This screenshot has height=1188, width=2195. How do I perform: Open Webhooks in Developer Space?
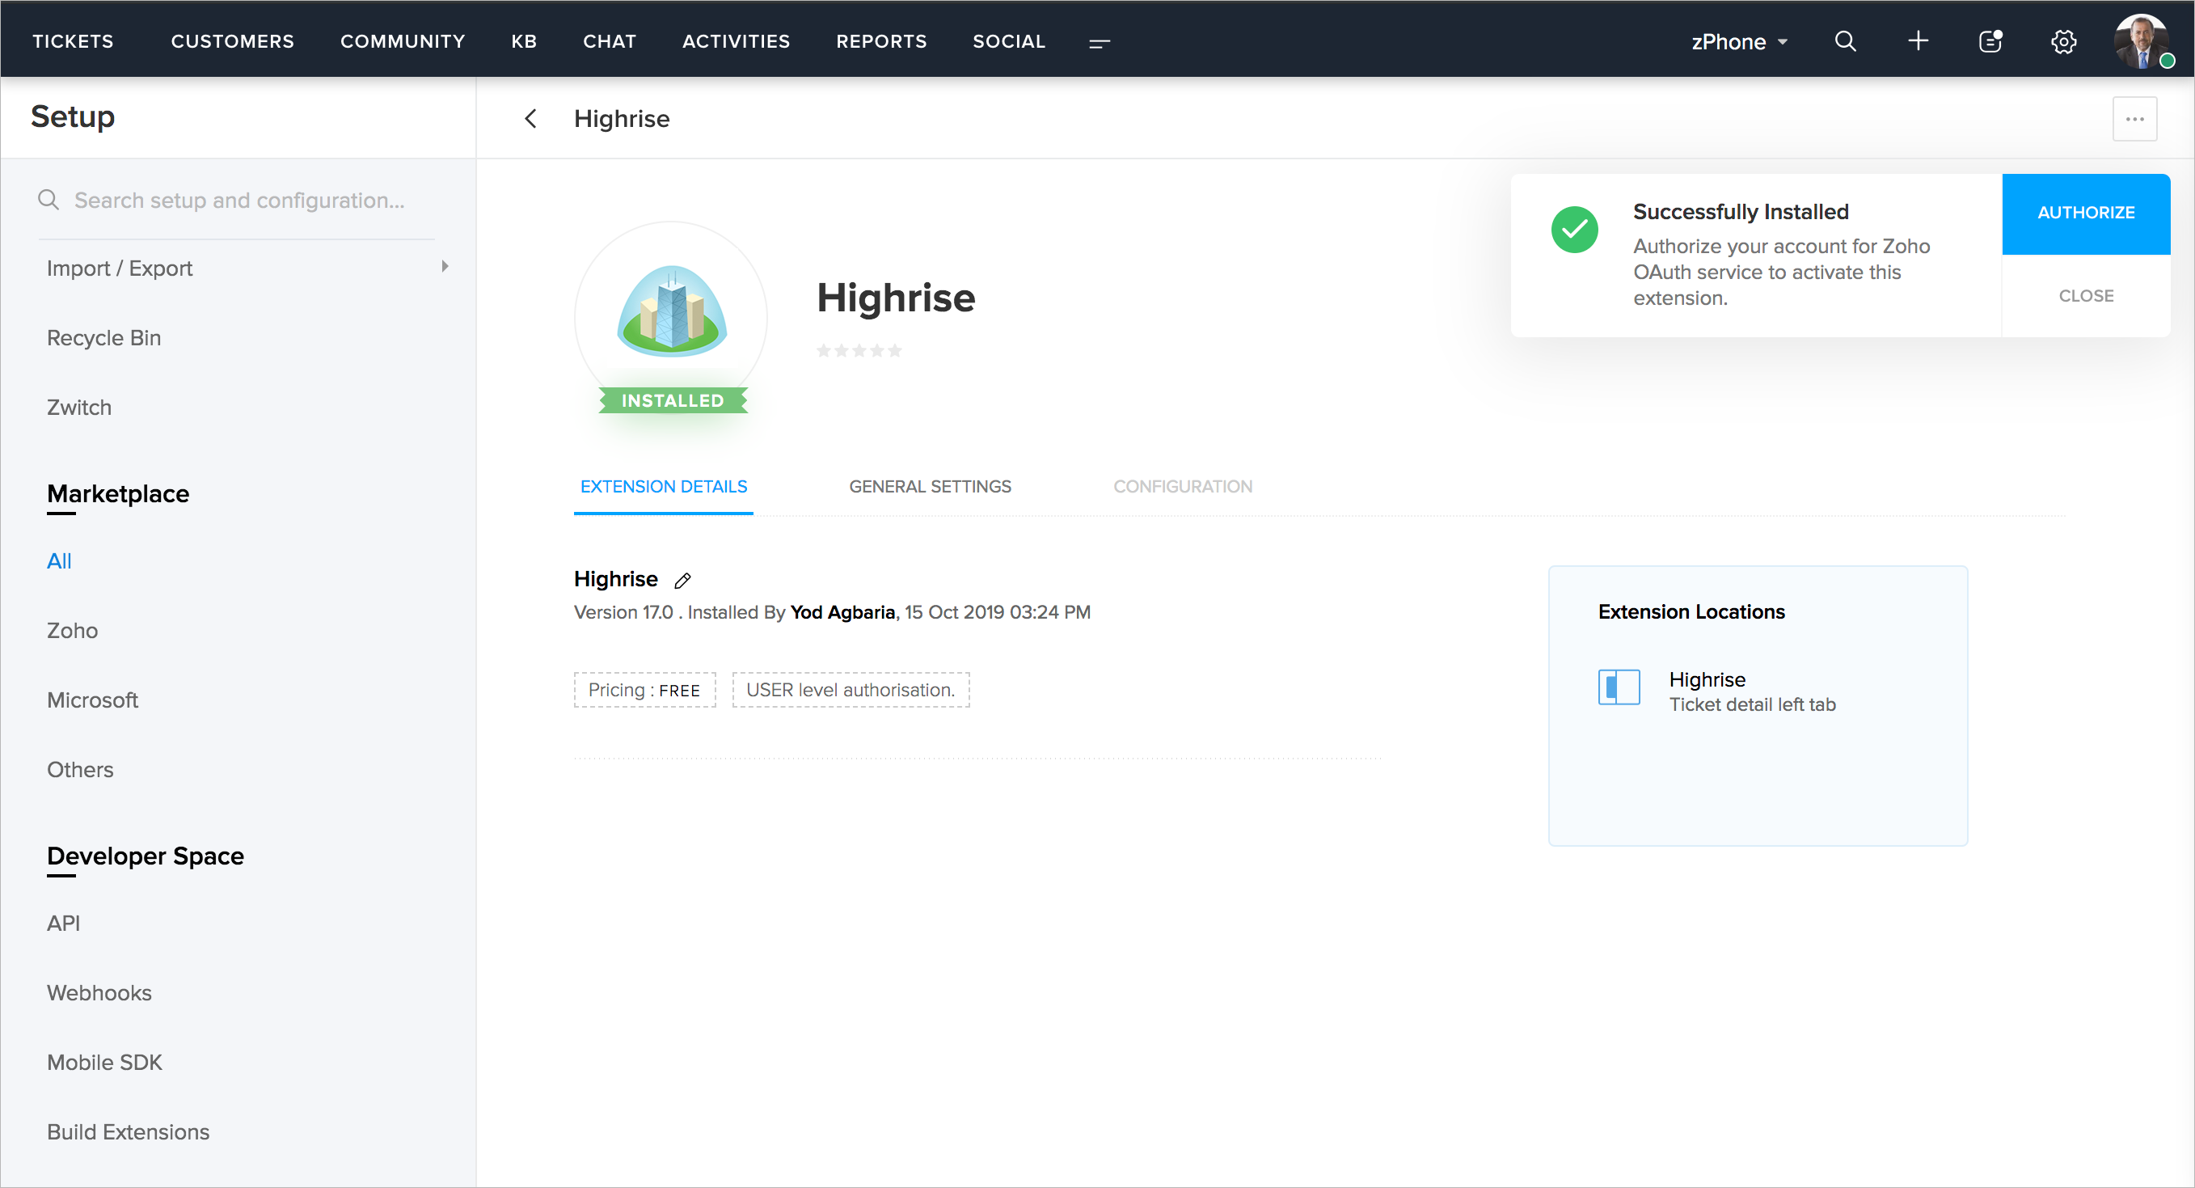point(99,993)
